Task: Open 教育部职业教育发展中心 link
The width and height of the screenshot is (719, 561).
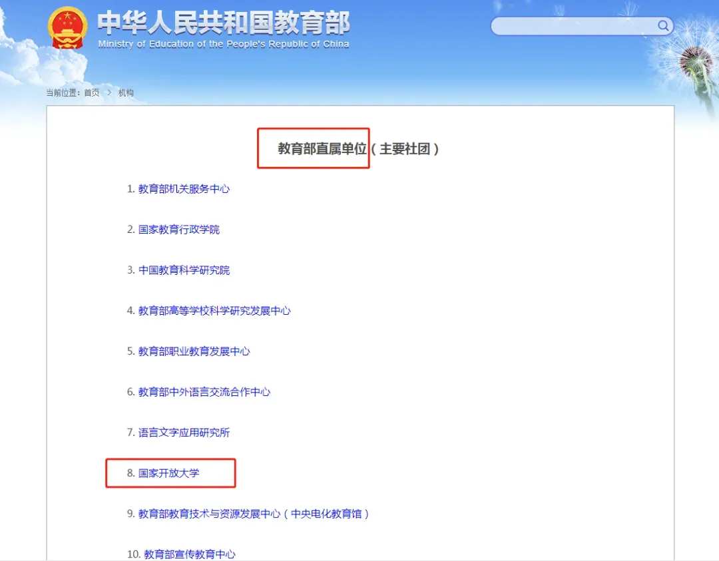Action: (194, 351)
